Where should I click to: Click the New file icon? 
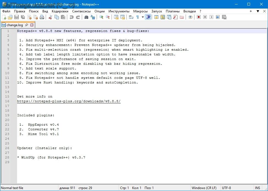pos(4,17)
